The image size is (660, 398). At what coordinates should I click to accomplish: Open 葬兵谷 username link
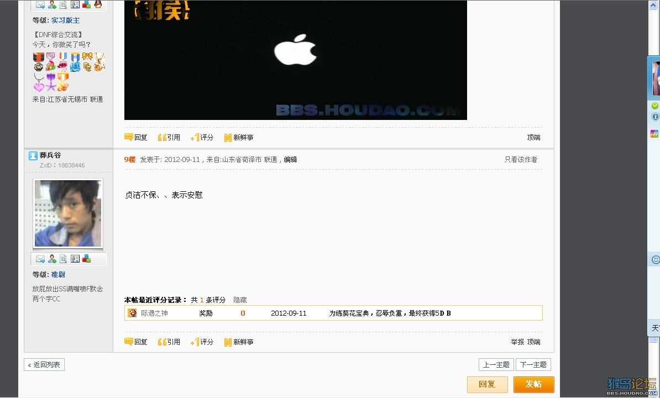(x=50, y=155)
